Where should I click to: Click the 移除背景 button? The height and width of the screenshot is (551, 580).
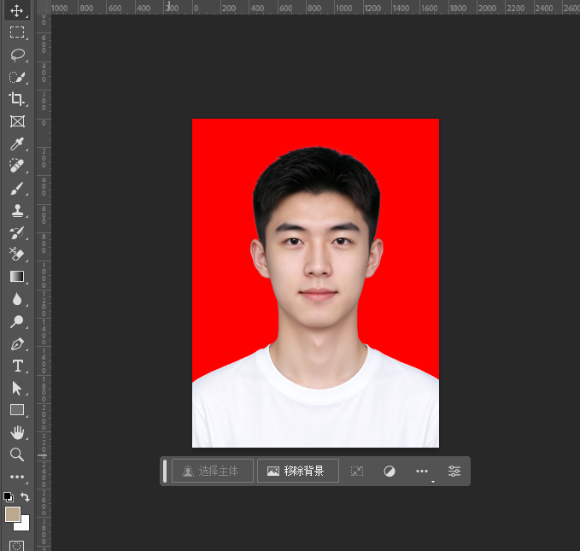click(298, 471)
